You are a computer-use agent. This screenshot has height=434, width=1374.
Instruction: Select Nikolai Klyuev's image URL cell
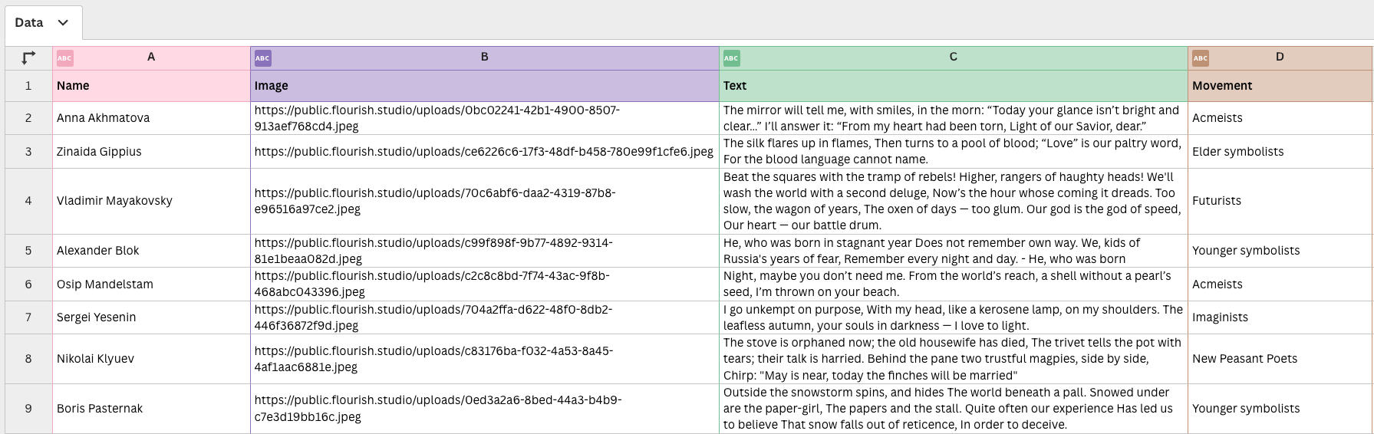pyautogui.click(x=485, y=359)
